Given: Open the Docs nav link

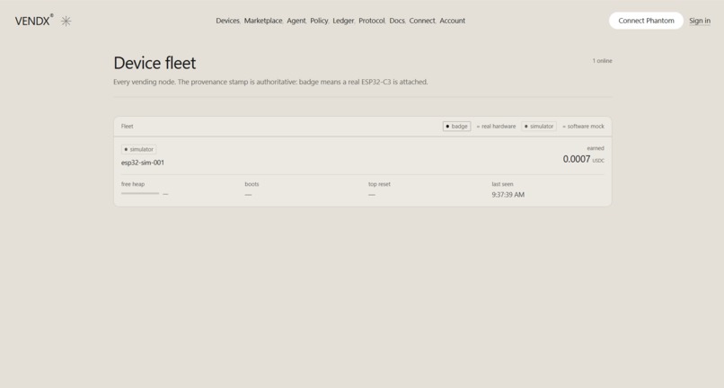Looking at the screenshot, I should 397,21.
